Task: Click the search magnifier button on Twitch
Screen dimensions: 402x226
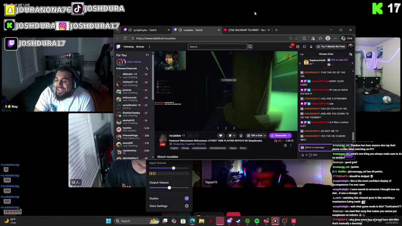Action: pos(250,47)
